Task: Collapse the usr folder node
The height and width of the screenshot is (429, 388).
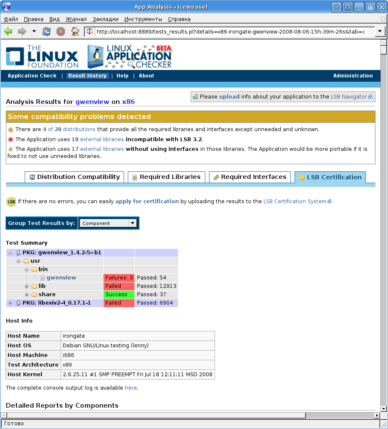Action: pos(18,261)
